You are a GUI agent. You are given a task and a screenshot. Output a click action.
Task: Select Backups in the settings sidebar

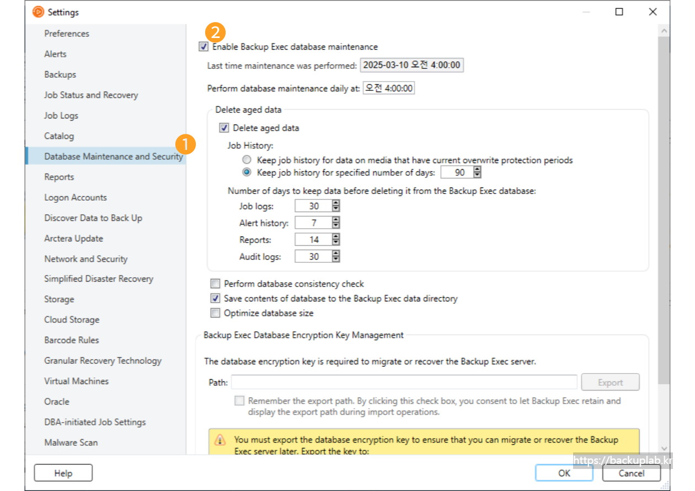pyautogui.click(x=60, y=74)
